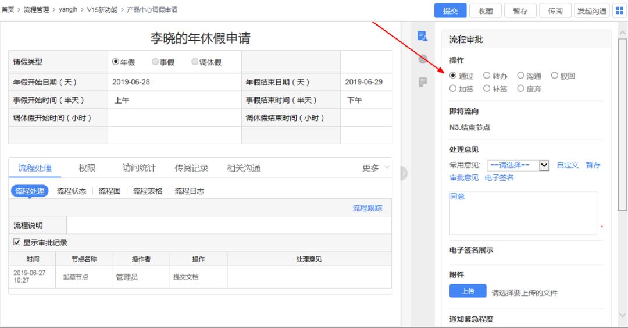Click the gray note sidebar icon
The image size is (628, 328).
[423, 82]
